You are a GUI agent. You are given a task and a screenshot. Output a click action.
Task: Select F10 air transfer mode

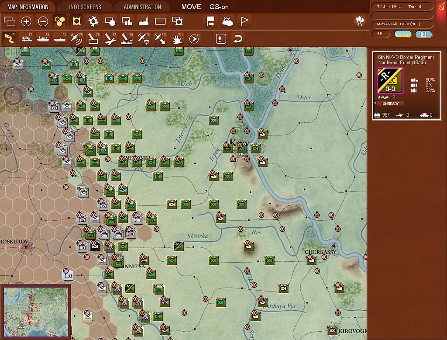(160, 38)
